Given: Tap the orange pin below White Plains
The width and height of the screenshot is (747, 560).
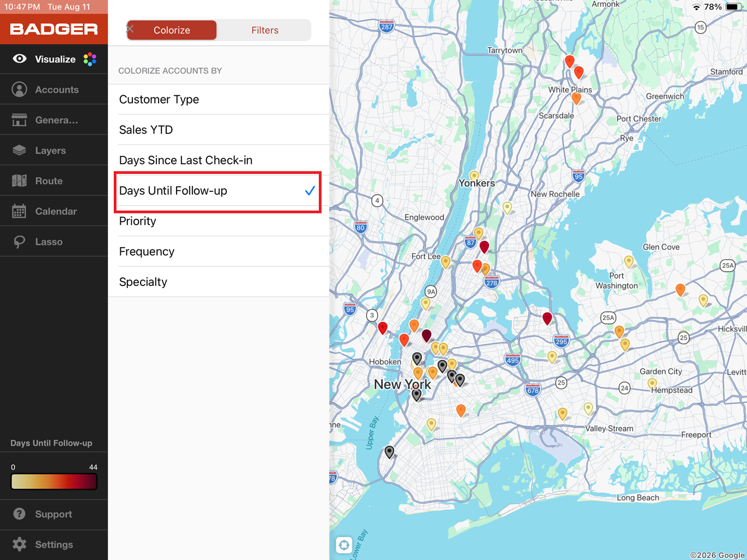Looking at the screenshot, I should (576, 98).
